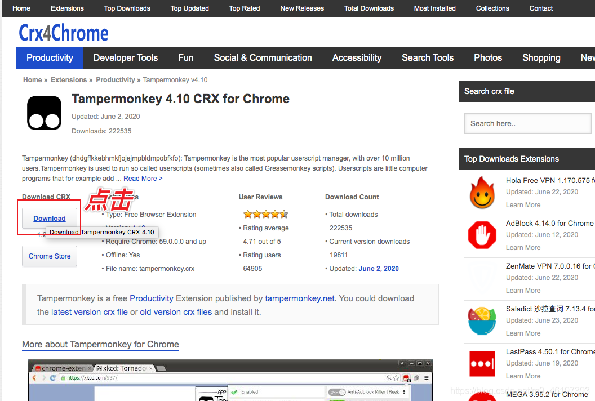
Task: Open ZenMate VPN 7.0.0.16 title
Action: [550, 266]
